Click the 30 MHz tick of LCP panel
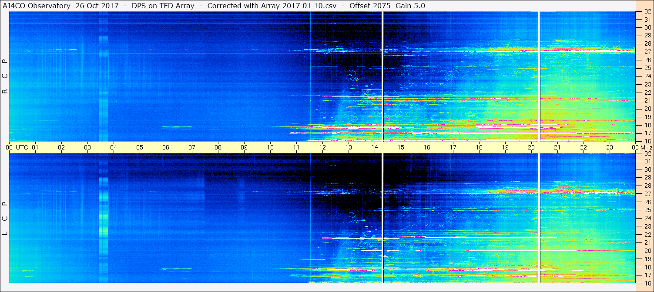This screenshot has width=654, height=292. click(647, 169)
